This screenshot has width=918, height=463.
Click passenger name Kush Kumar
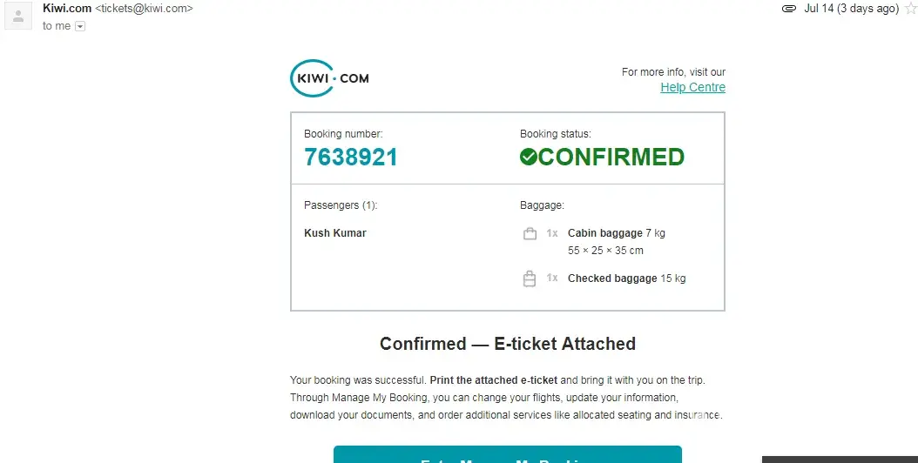(335, 233)
